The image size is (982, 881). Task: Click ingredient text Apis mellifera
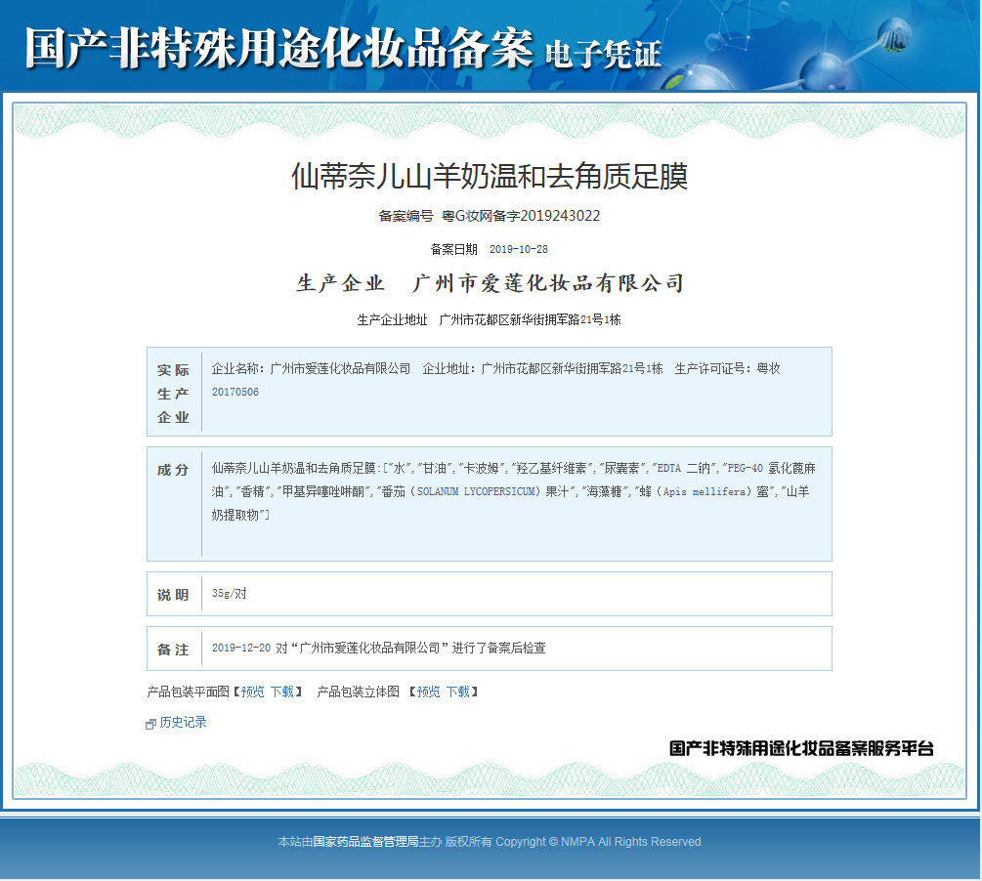click(x=704, y=491)
